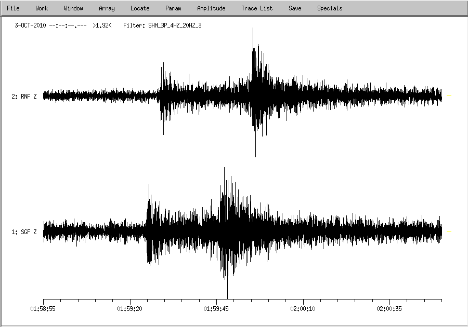
Task: Select the trace label 2: RNF Z
Action: 24,97
